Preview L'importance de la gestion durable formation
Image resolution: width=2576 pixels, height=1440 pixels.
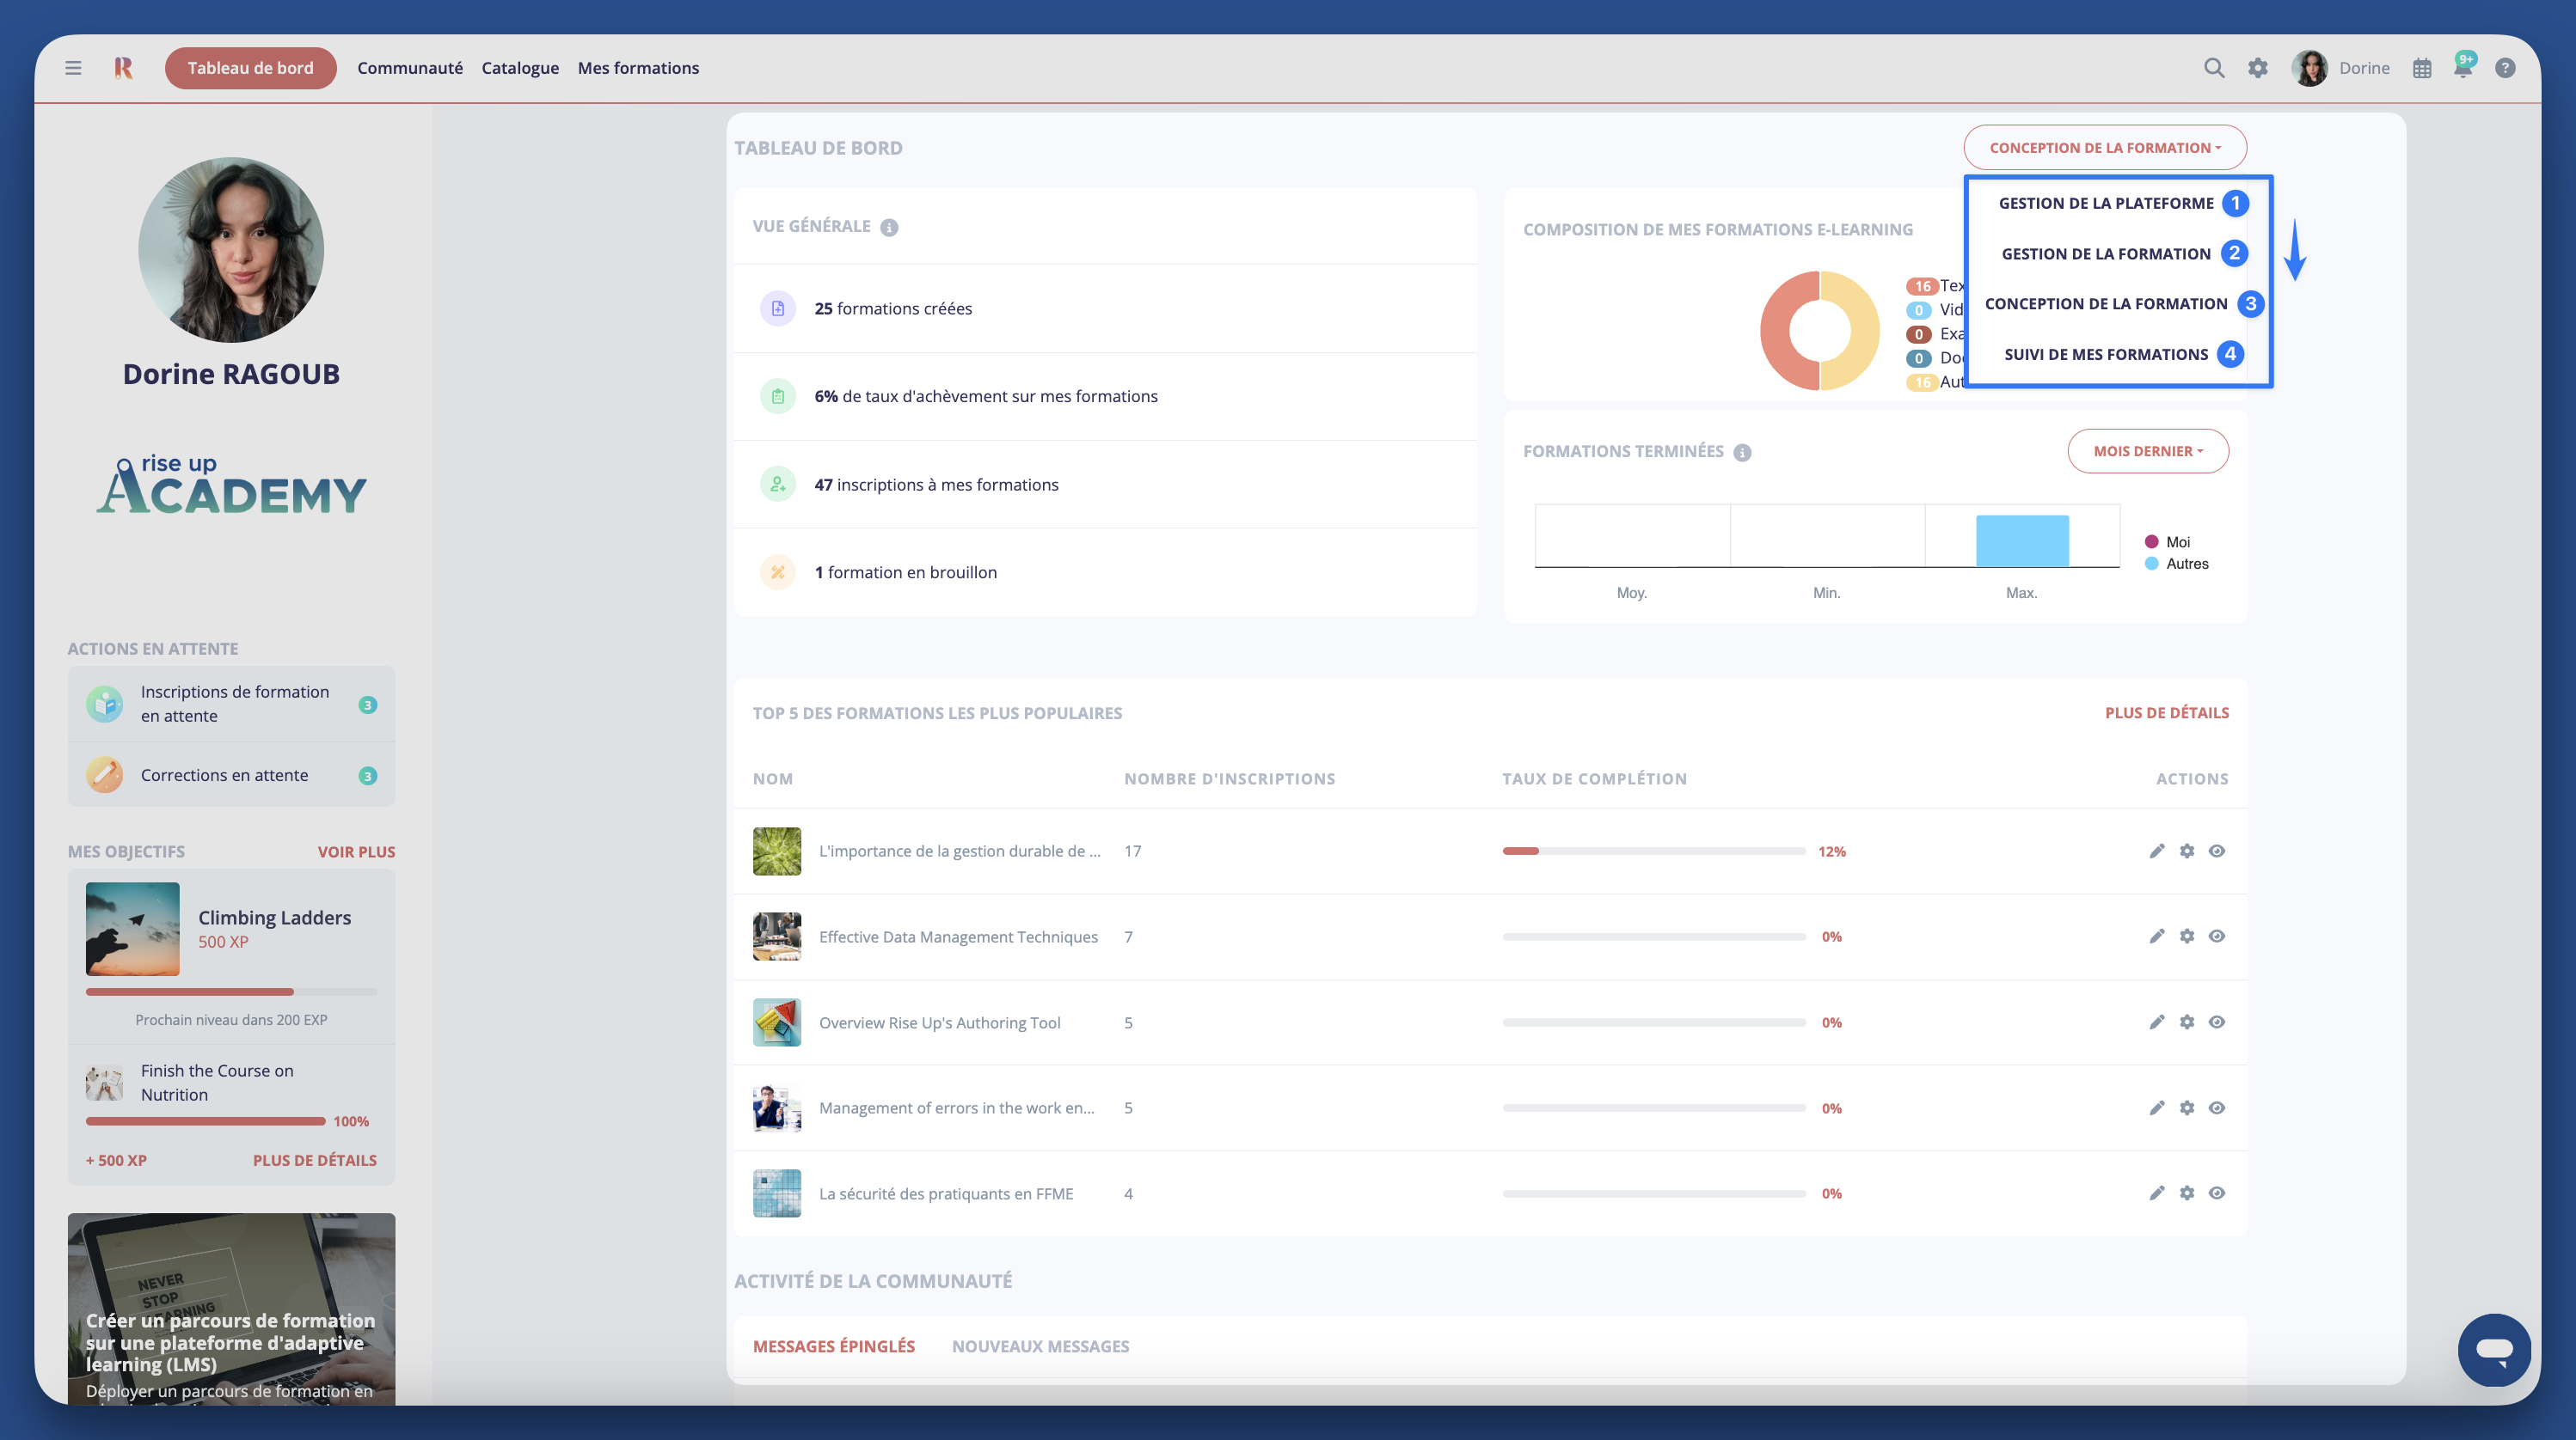coord(2217,851)
